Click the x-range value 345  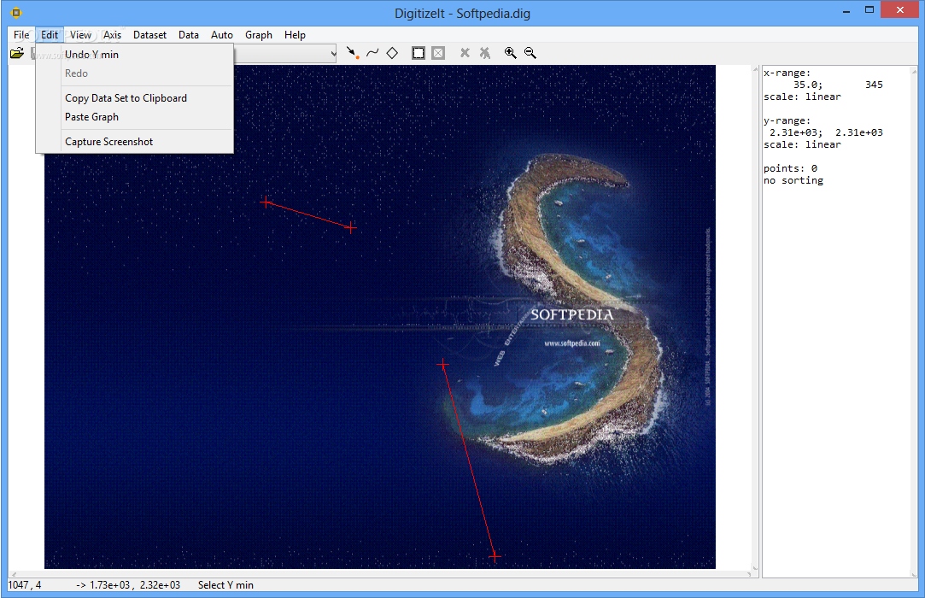pyautogui.click(x=874, y=85)
